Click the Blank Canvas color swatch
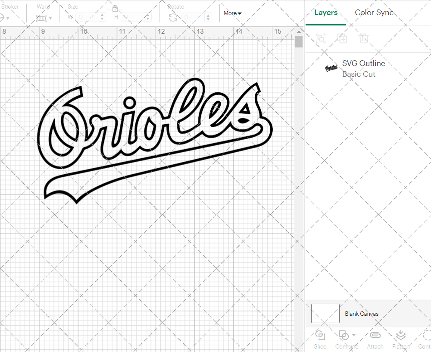This screenshot has height=352, width=431. [325, 314]
